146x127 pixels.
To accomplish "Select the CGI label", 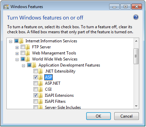I will (48, 89).
